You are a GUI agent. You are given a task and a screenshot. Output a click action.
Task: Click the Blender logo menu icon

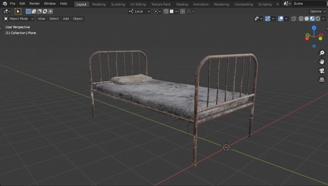tap(5, 3)
